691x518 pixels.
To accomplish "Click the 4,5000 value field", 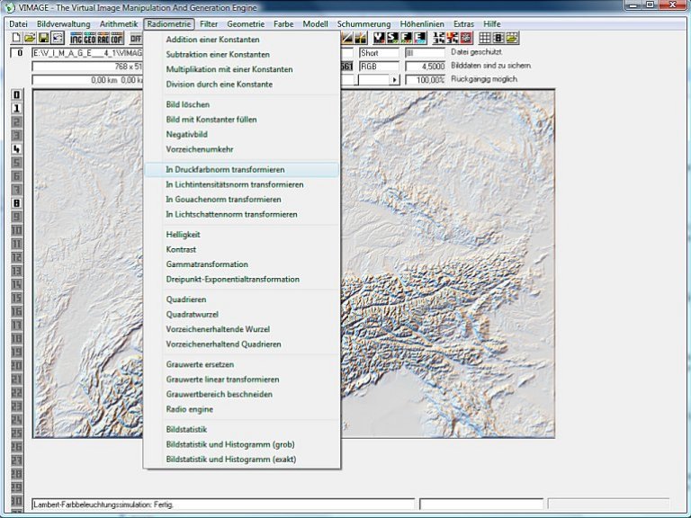I will click(x=426, y=66).
